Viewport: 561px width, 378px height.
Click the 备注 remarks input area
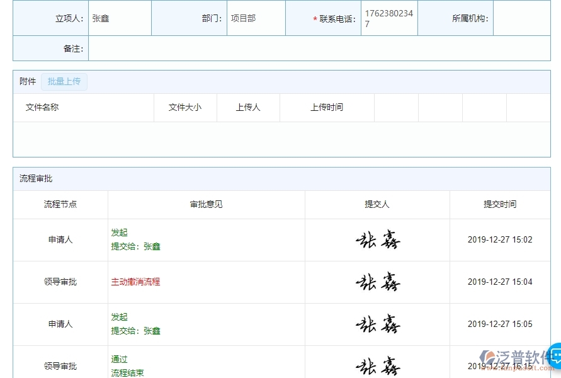pyautogui.click(x=252, y=49)
